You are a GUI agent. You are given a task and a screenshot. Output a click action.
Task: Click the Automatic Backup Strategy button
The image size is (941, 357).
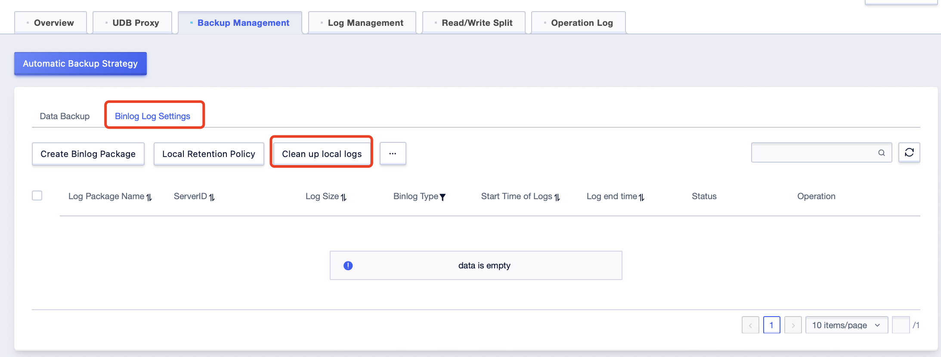[80, 64]
